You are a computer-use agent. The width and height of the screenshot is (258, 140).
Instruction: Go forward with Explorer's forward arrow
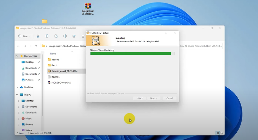tap(25, 46)
